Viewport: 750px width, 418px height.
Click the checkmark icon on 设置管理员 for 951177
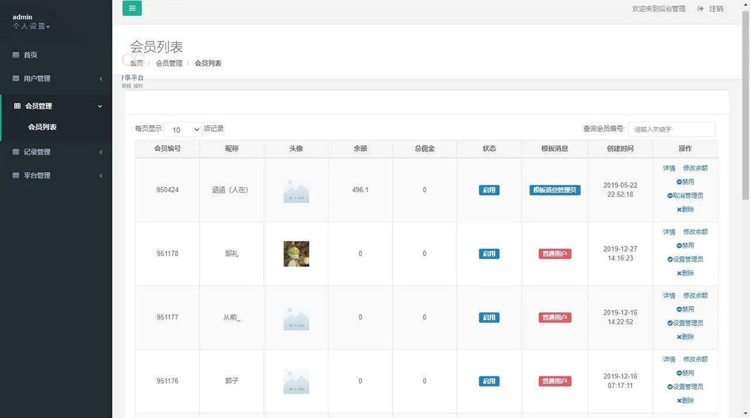(669, 323)
